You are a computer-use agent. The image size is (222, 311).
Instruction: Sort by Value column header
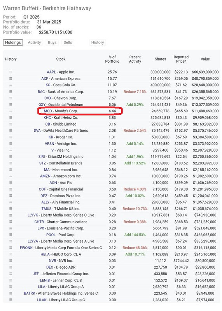tap(205, 59)
